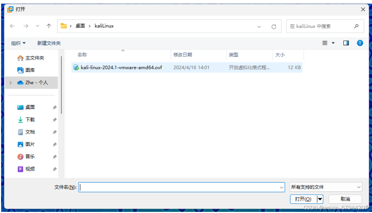Sort by the 名称 column header
The image size is (372, 213).
pyautogui.click(x=121, y=55)
